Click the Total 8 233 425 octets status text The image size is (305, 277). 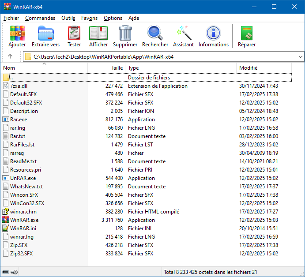click(210, 272)
